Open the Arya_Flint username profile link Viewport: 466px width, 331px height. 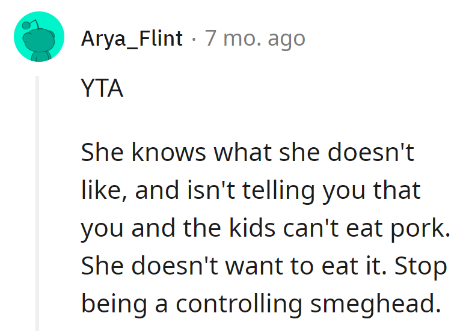pos(132,39)
